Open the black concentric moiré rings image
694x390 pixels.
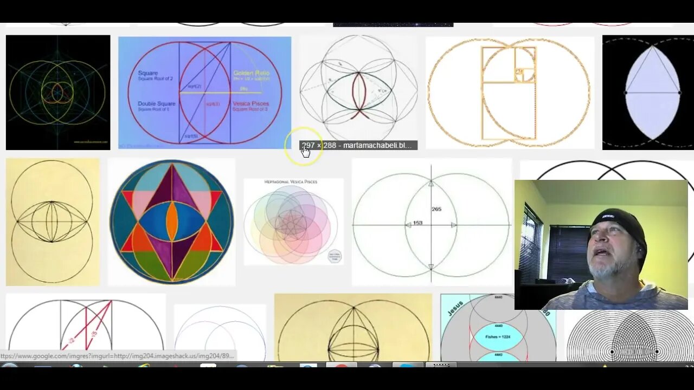coord(629,335)
